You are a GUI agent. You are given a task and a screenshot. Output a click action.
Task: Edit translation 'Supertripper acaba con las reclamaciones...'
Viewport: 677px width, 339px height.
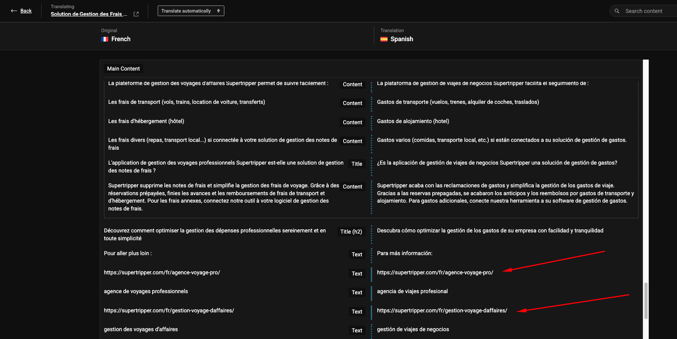pyautogui.click(x=505, y=193)
